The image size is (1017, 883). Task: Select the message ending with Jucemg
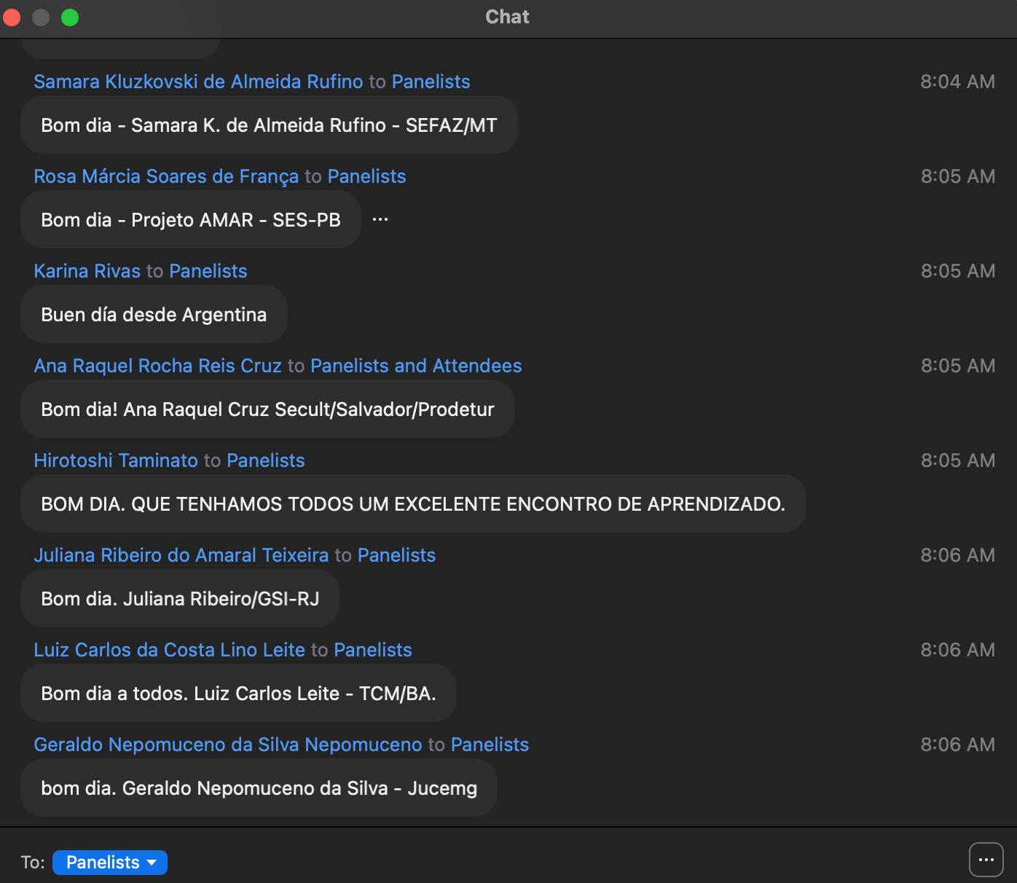259,788
